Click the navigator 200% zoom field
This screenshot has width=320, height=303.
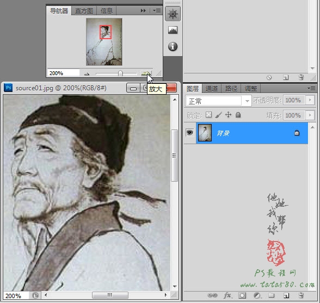point(63,73)
